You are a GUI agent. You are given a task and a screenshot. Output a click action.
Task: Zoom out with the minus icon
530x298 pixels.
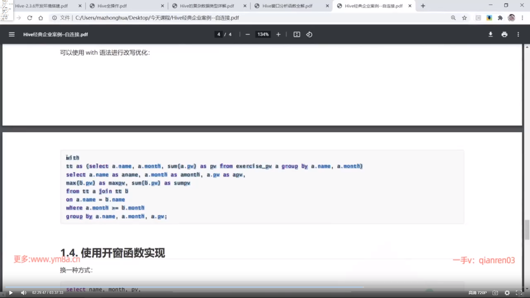pos(248,34)
